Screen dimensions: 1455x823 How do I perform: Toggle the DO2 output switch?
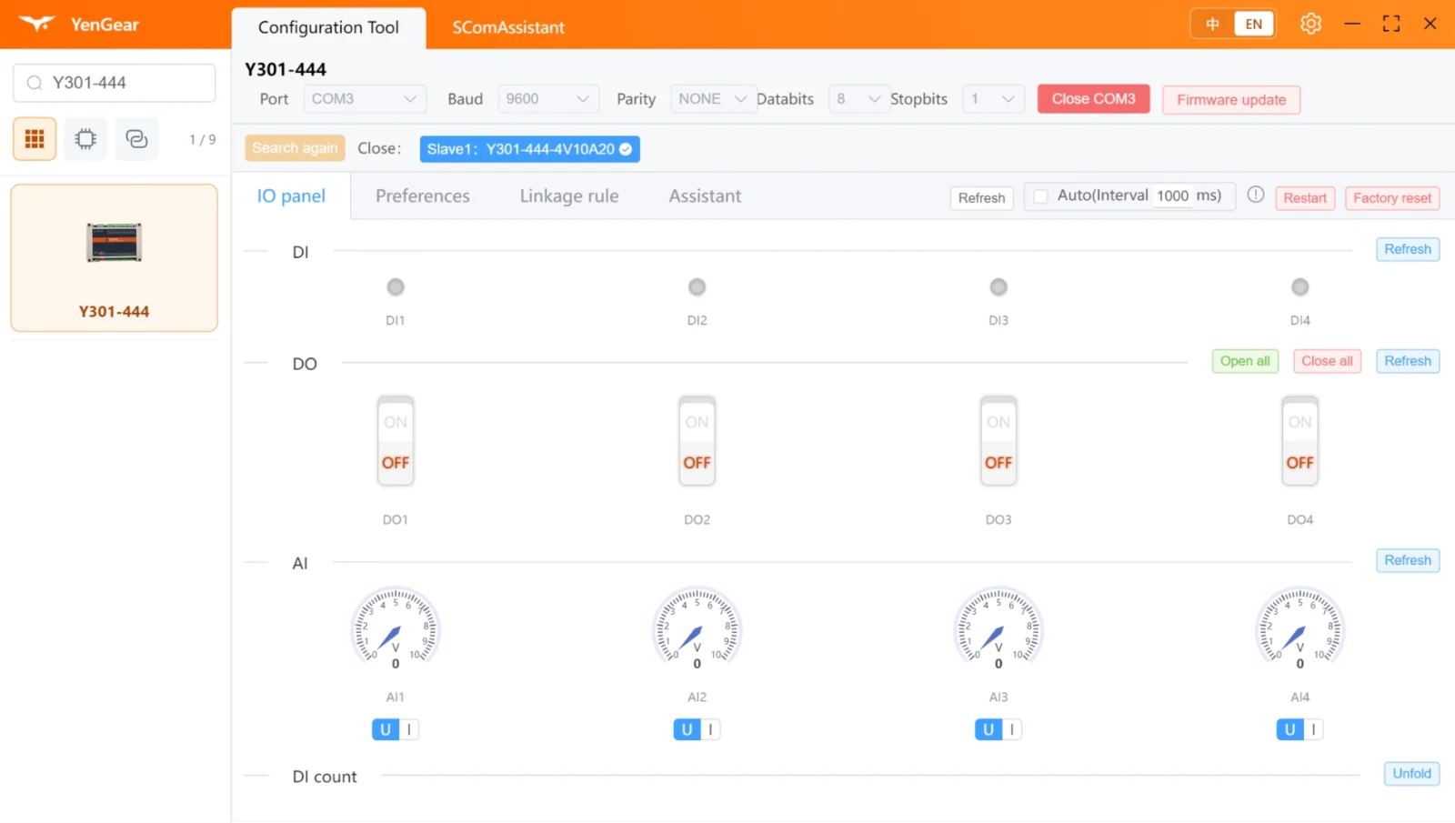tap(697, 441)
